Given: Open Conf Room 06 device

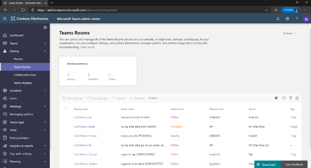Looking at the screenshot, I should pos(82,145).
